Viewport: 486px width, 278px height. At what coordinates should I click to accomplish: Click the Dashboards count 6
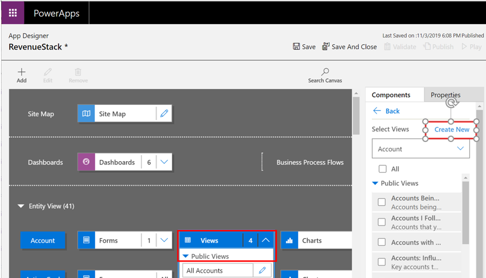[x=149, y=162]
